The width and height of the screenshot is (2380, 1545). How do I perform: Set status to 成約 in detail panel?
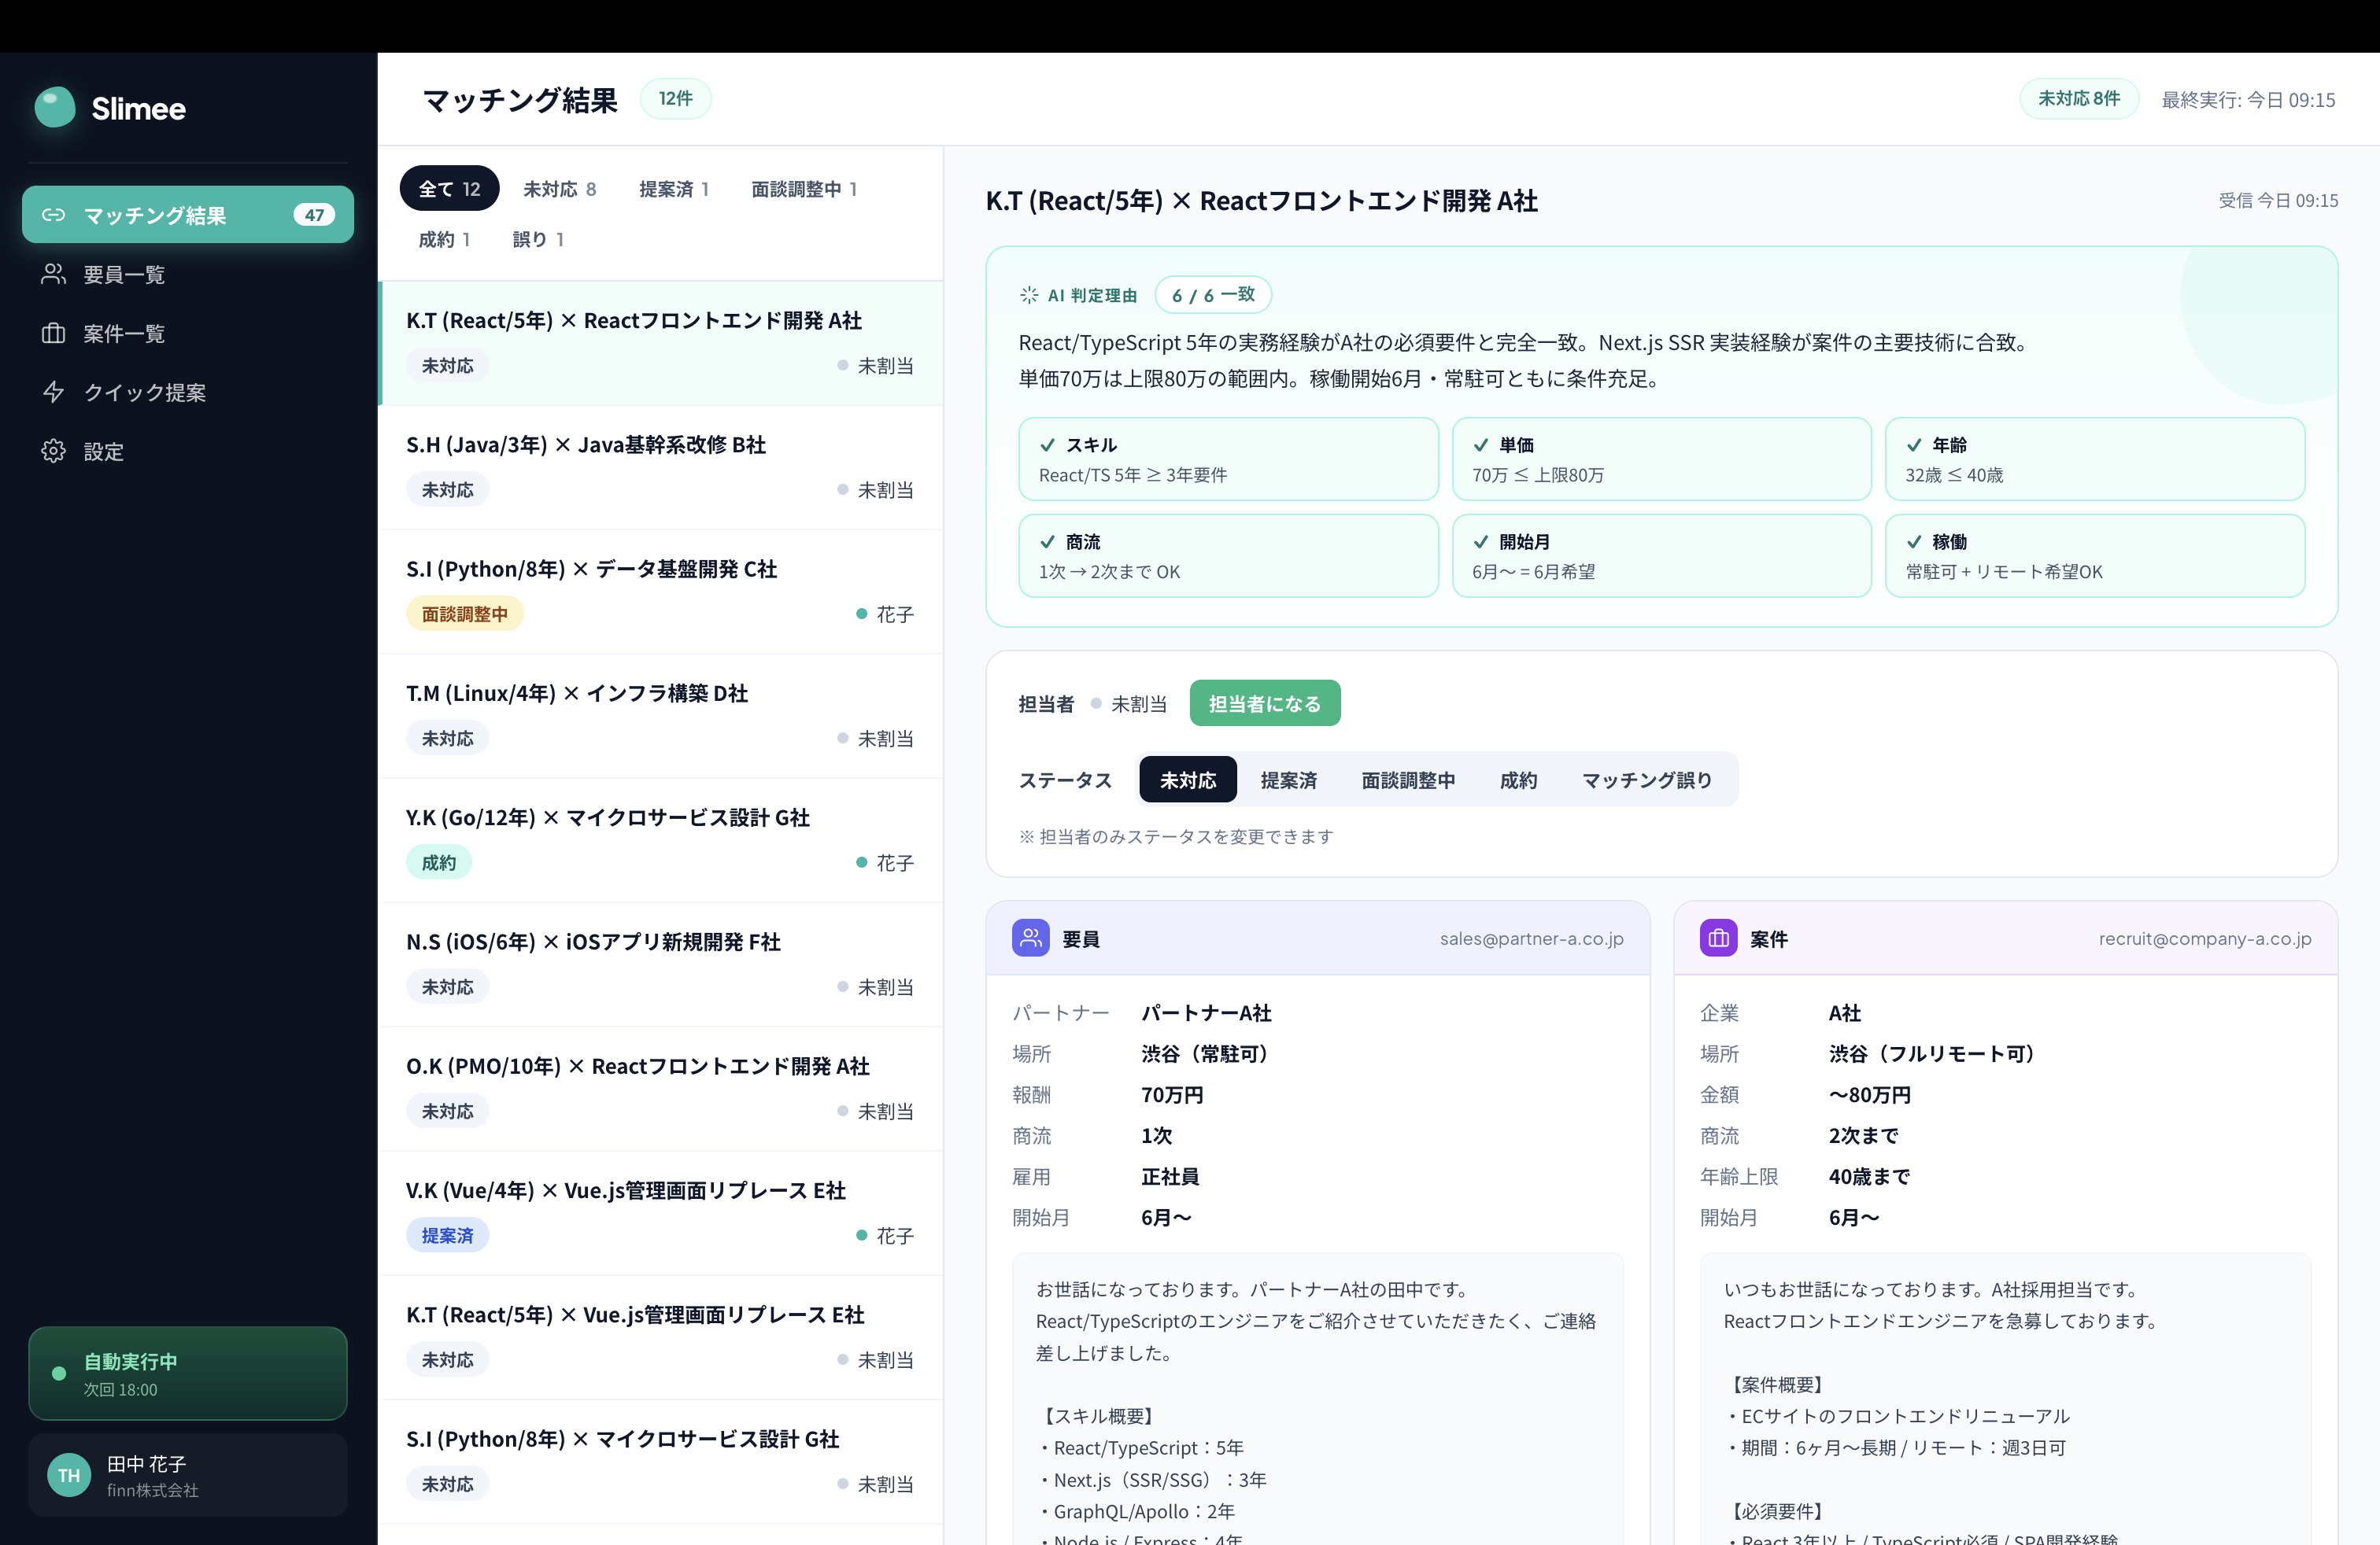coord(1518,780)
